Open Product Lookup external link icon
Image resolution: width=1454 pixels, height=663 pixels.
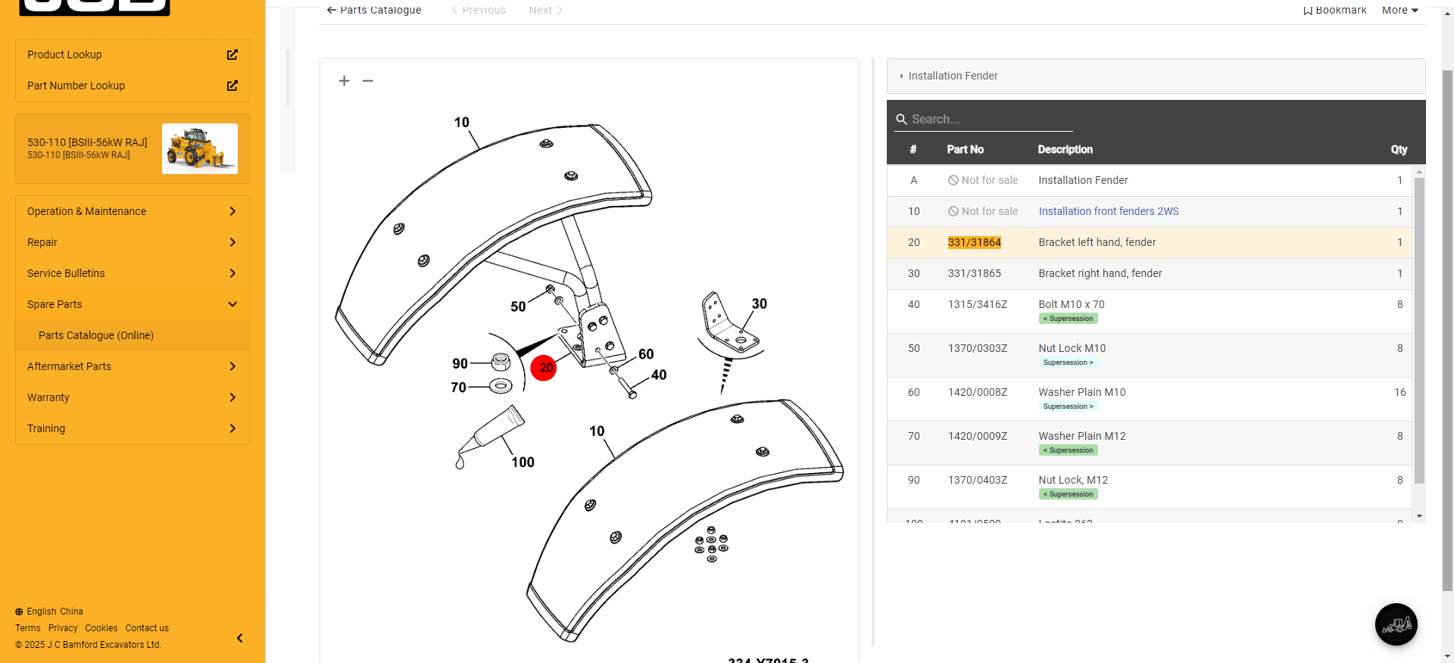click(x=232, y=54)
